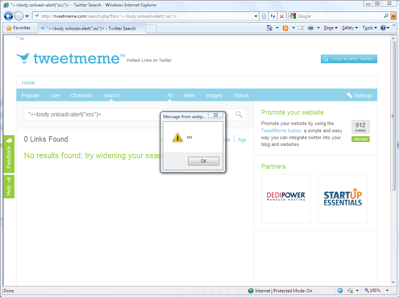Click the RSS feeds icon
This screenshot has height=297, width=399.
coord(285,28)
